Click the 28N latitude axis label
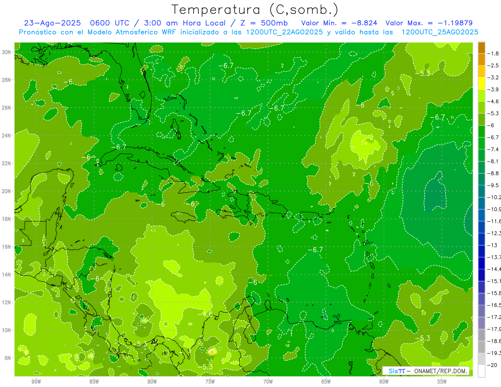Screen dimensions: 501x387 point(6,80)
